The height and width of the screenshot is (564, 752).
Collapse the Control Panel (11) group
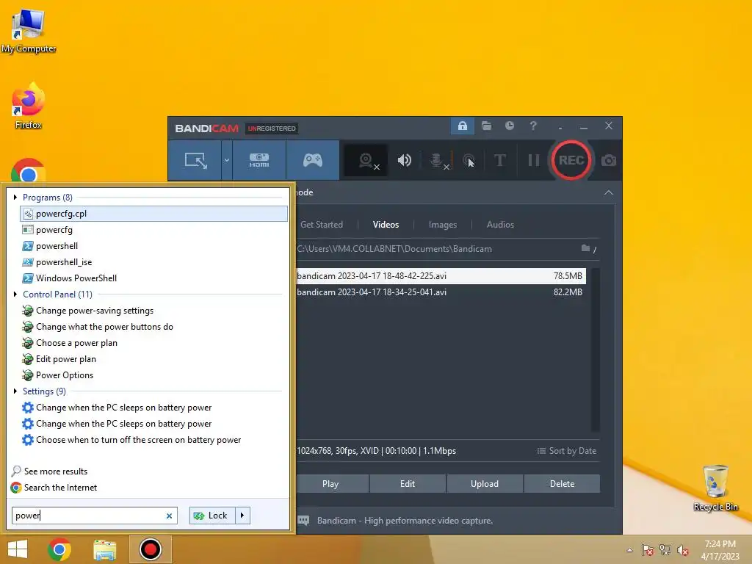tap(15, 294)
